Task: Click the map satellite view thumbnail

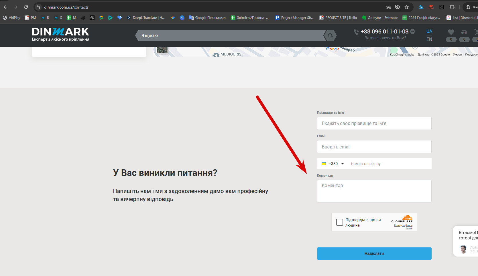Action: (162, 50)
